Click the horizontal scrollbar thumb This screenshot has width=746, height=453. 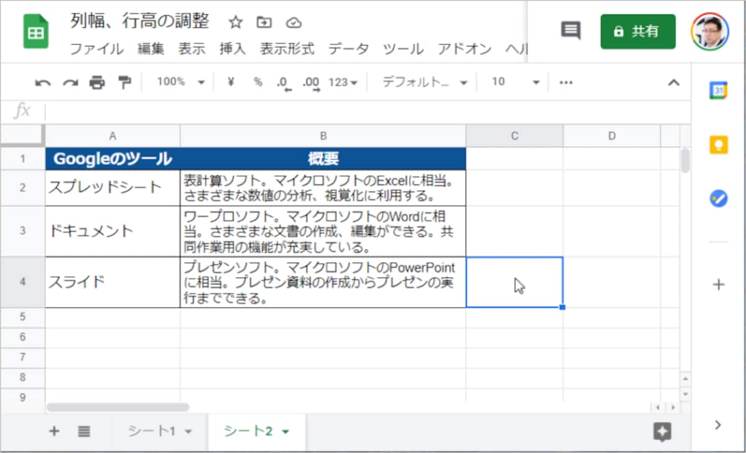click(117, 408)
